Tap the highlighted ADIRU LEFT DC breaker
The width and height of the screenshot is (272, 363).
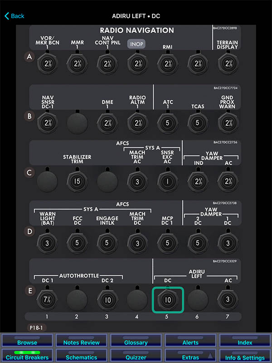167,300
